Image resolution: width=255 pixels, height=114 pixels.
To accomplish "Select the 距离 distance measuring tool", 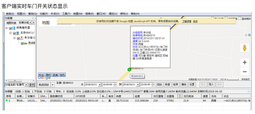I will (56, 75).
